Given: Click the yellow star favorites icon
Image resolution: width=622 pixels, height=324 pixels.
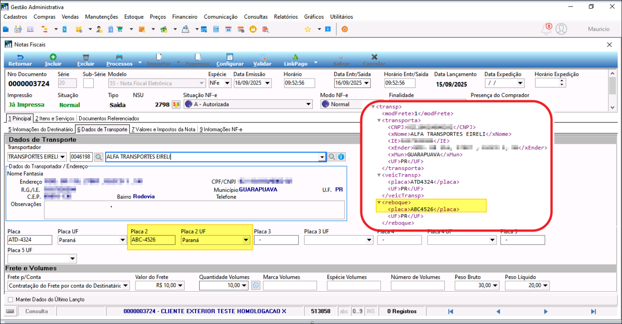Looking at the screenshot, I should pos(308,29).
